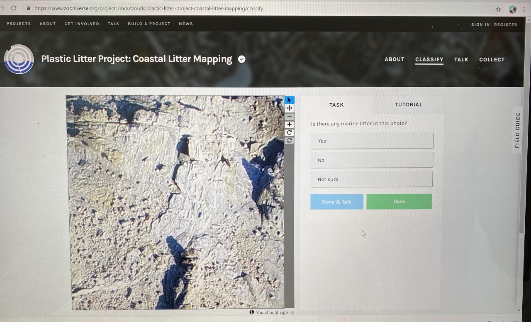Zoom out of the subject image
This screenshot has height=322, width=531.
tap(290, 117)
